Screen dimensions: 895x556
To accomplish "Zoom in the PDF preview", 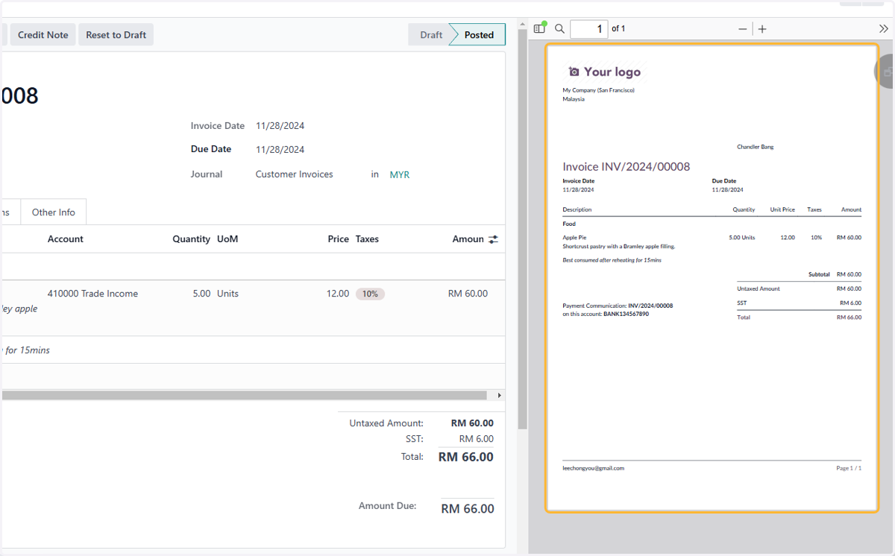I will (762, 29).
